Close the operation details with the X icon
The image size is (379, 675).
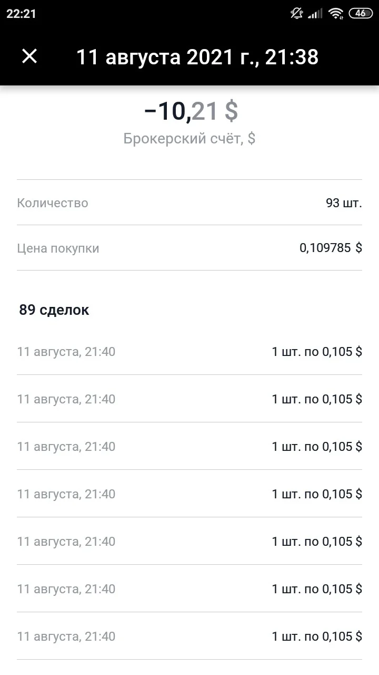(x=29, y=56)
